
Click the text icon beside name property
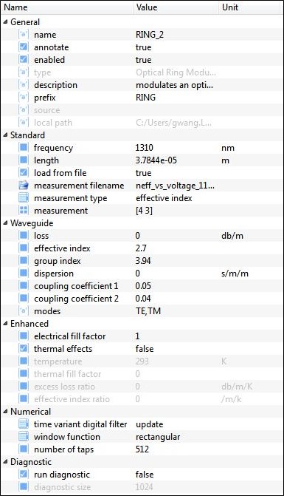[x=24, y=35]
